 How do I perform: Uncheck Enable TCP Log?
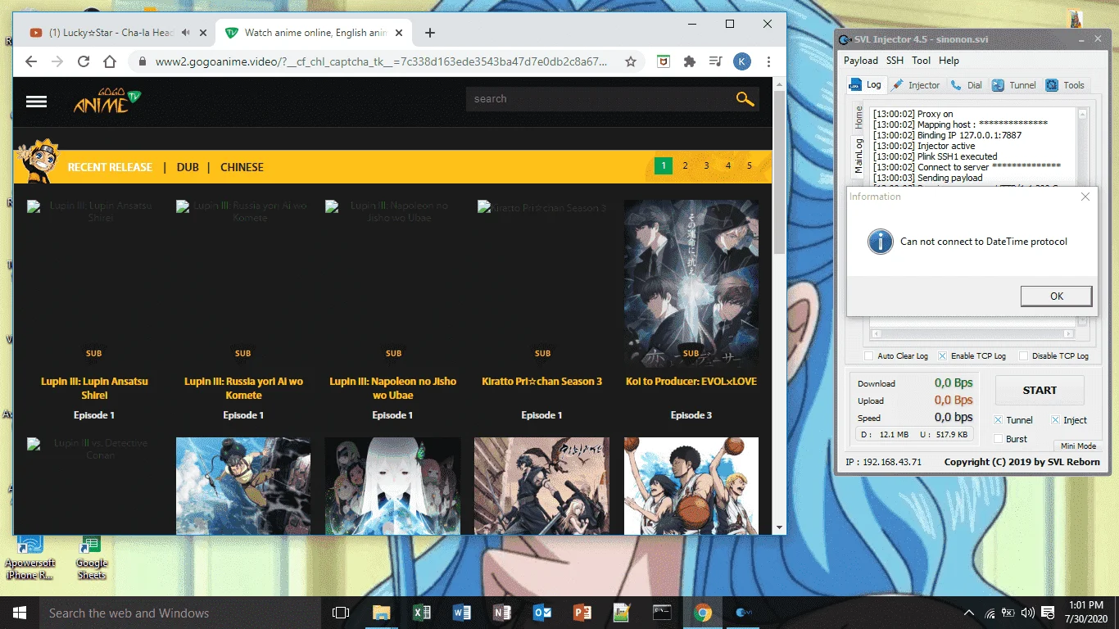coord(942,356)
